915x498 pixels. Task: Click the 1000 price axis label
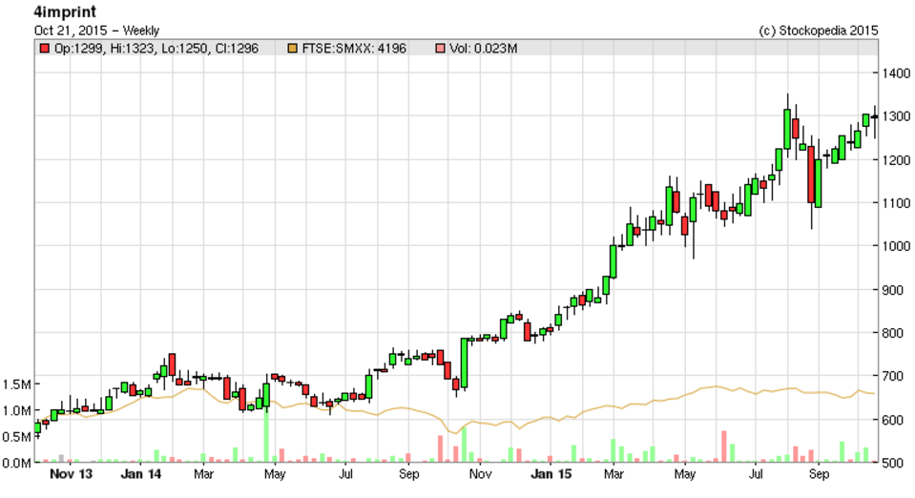[x=896, y=246]
